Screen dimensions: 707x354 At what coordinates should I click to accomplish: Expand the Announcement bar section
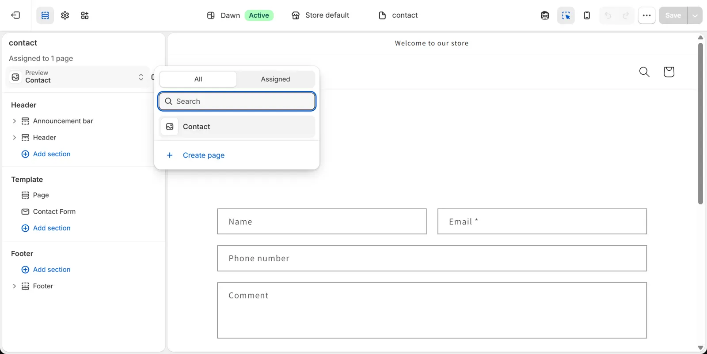(14, 121)
